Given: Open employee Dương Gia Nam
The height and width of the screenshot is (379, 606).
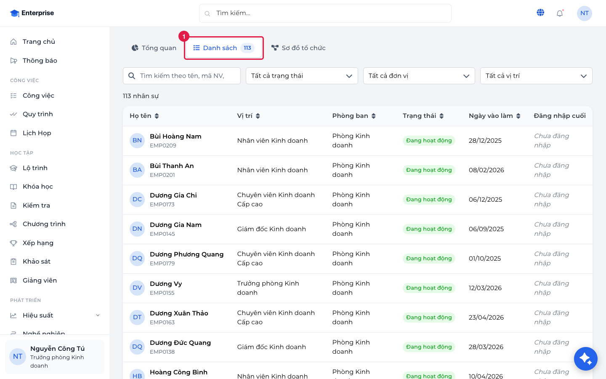Looking at the screenshot, I should (175, 225).
